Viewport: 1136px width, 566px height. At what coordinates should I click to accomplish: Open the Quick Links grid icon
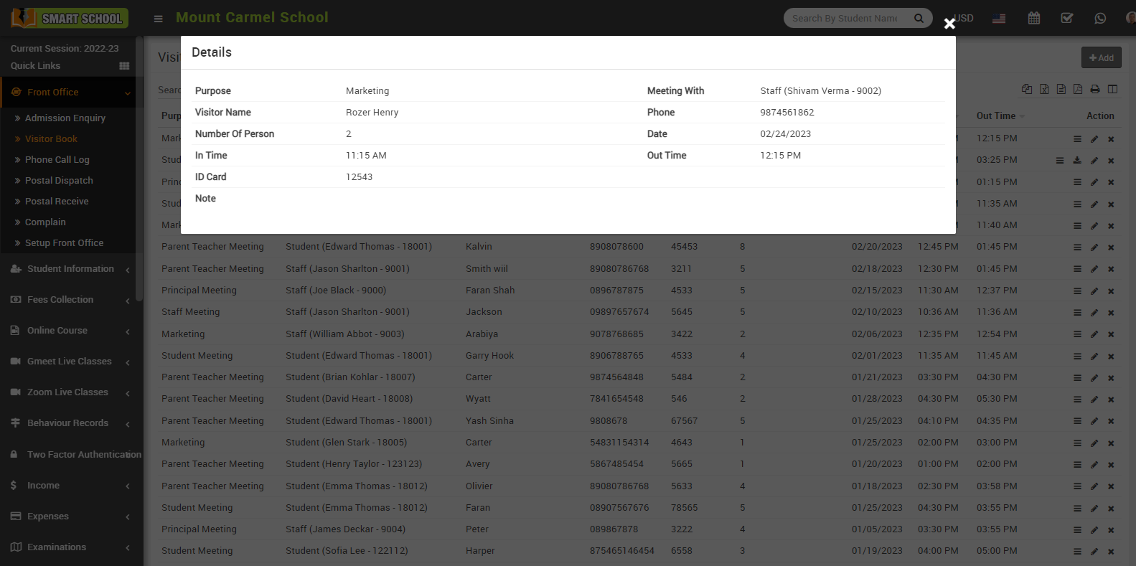point(124,66)
